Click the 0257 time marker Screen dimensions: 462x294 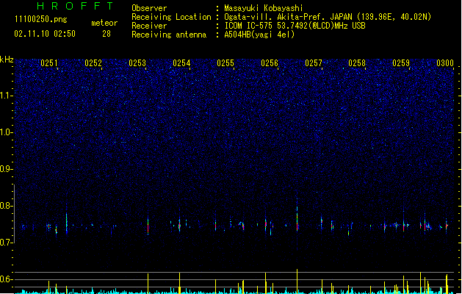(x=314, y=63)
